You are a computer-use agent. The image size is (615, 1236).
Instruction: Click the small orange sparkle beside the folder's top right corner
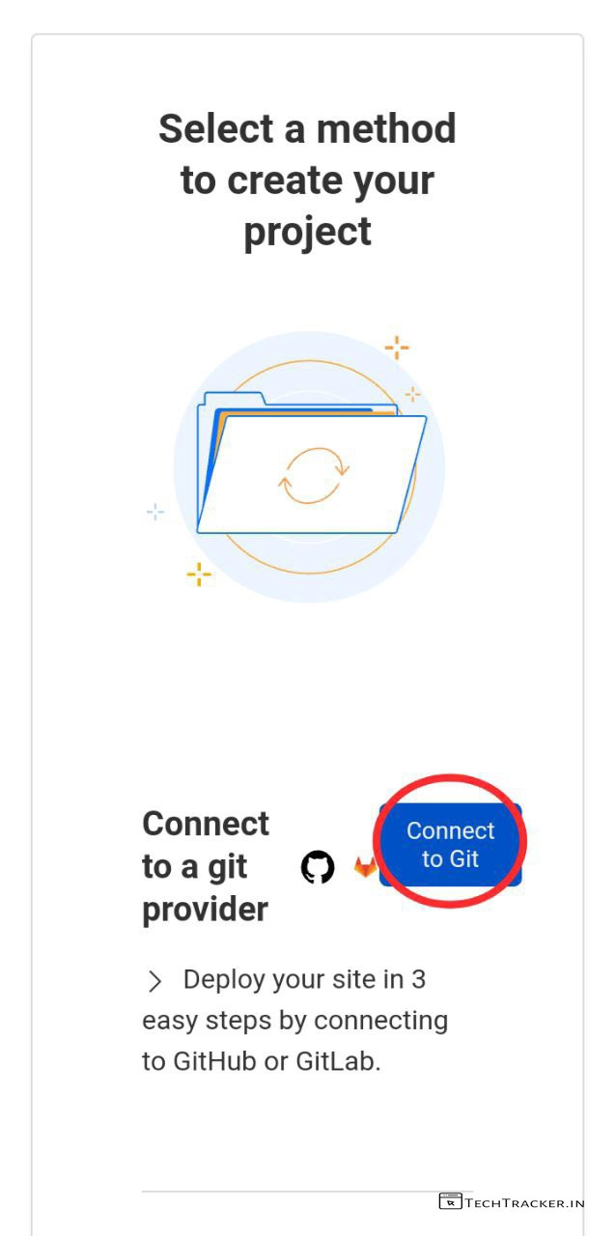[412, 394]
